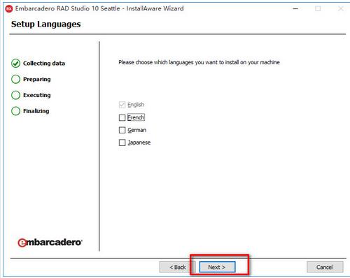This screenshot has height=278, width=350.
Task: Click the Collecting data step checkmark icon
Action: (15, 64)
